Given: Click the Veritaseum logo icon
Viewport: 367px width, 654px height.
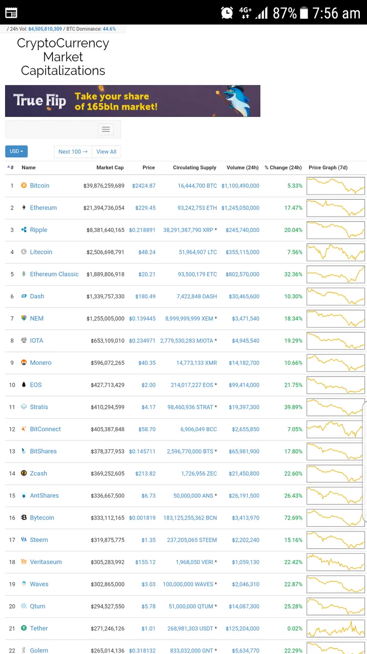Looking at the screenshot, I should 24,562.
